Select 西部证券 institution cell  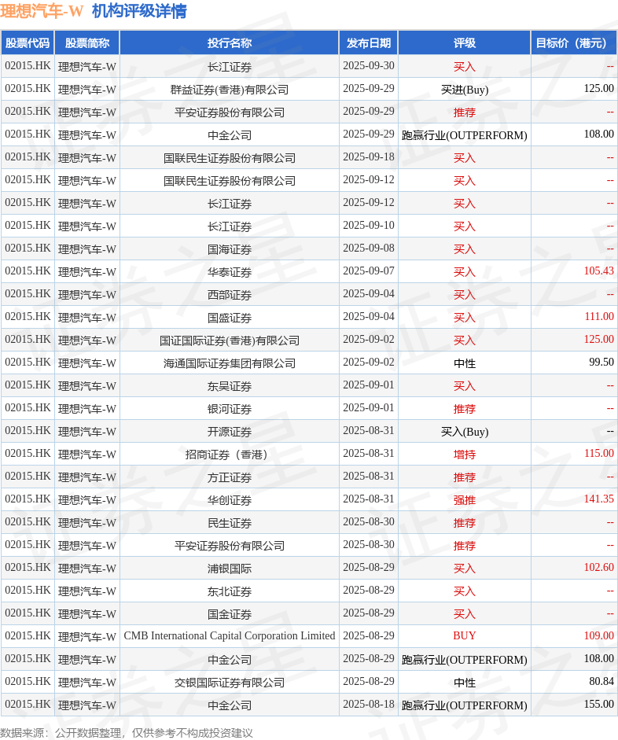tap(230, 294)
